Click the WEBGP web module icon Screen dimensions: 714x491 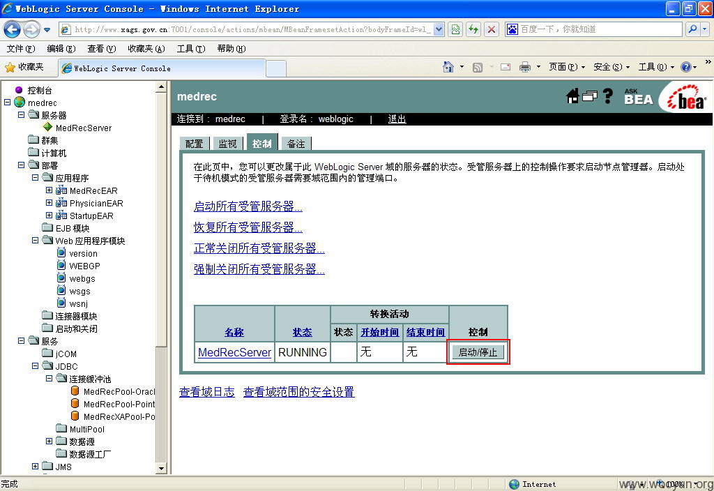(61, 265)
